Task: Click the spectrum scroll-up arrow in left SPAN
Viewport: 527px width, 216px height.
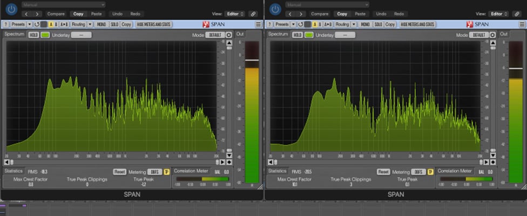Action: 229,43
